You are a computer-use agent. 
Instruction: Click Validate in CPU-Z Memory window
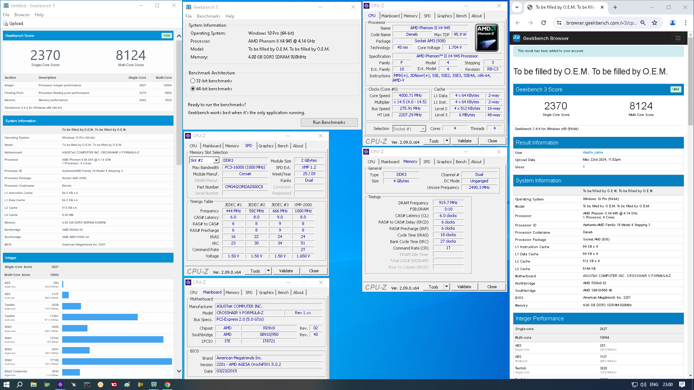coord(464,287)
